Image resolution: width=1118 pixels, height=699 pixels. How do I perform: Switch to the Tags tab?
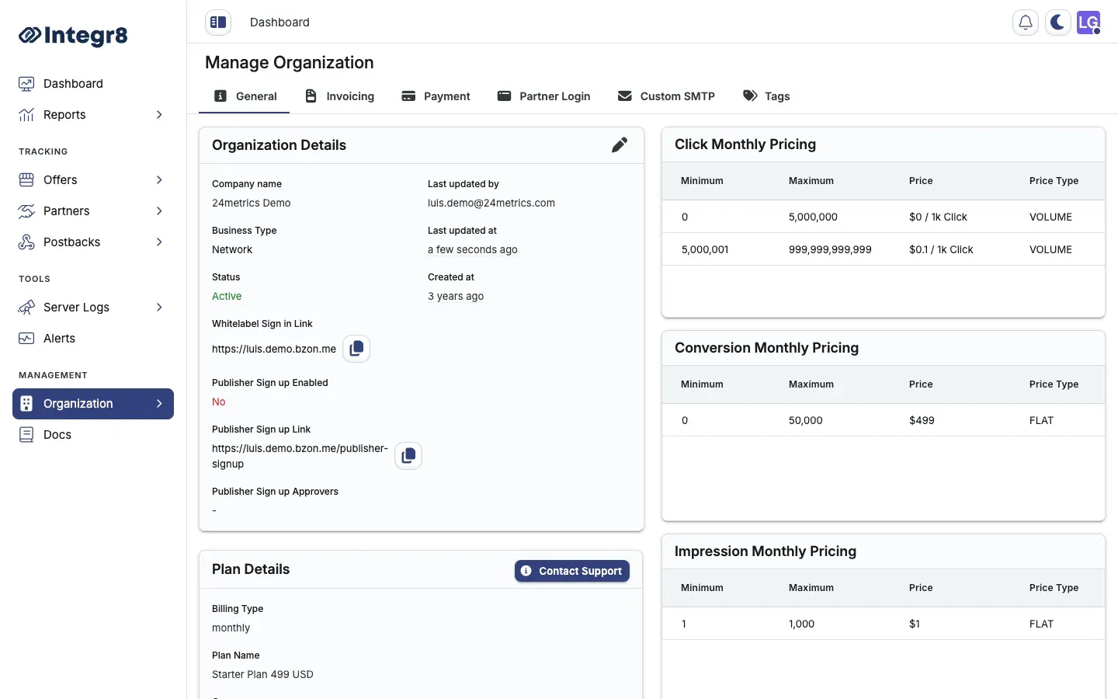pos(766,96)
